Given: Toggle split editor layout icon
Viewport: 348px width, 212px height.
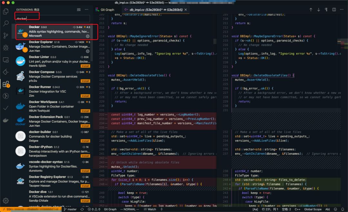Looking at the screenshot, I should click(334, 10).
